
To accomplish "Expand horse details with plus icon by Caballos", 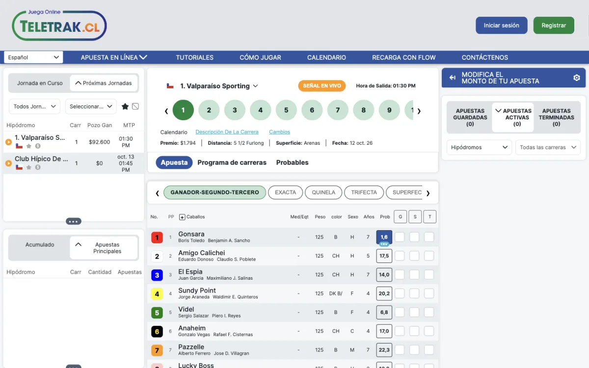I will (x=182, y=217).
